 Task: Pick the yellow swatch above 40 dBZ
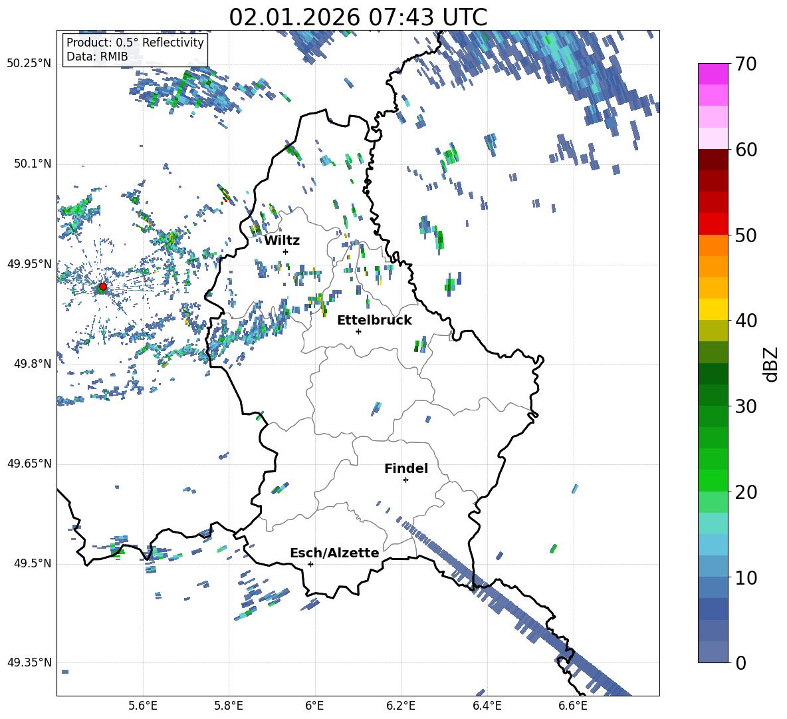[x=713, y=309]
